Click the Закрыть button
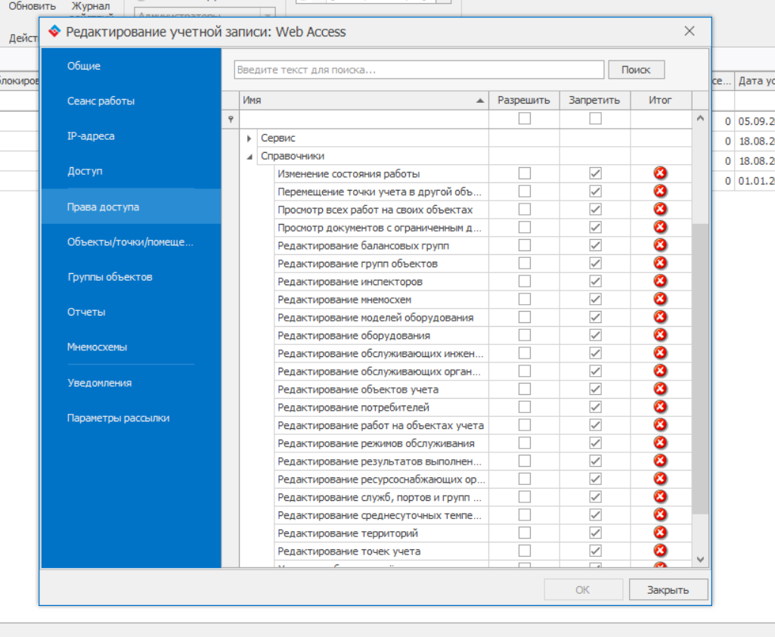This screenshot has width=775, height=637. coord(668,590)
